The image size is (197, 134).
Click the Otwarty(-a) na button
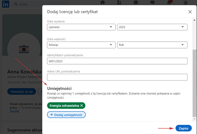click(x=22, y=92)
